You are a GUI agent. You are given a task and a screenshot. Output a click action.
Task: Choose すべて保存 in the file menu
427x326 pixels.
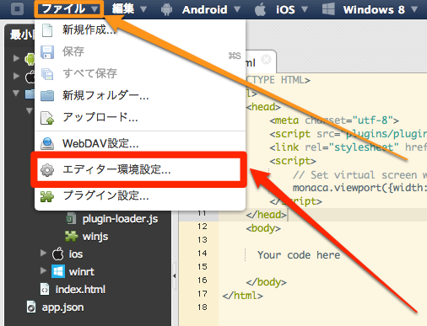[140, 73]
